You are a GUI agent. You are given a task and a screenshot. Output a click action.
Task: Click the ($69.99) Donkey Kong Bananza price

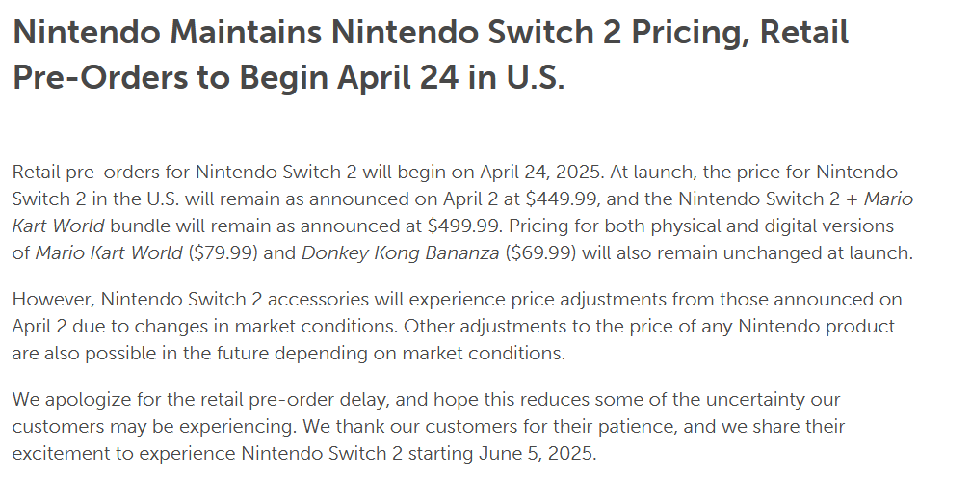pos(540,253)
